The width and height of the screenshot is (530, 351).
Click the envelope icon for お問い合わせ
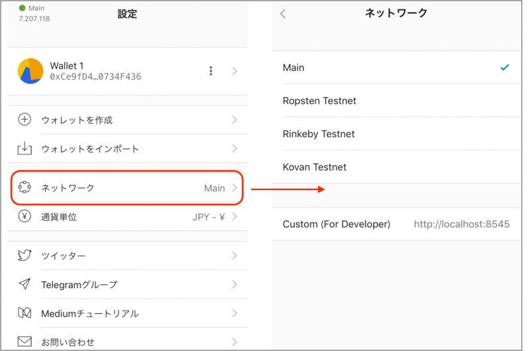[25, 342]
